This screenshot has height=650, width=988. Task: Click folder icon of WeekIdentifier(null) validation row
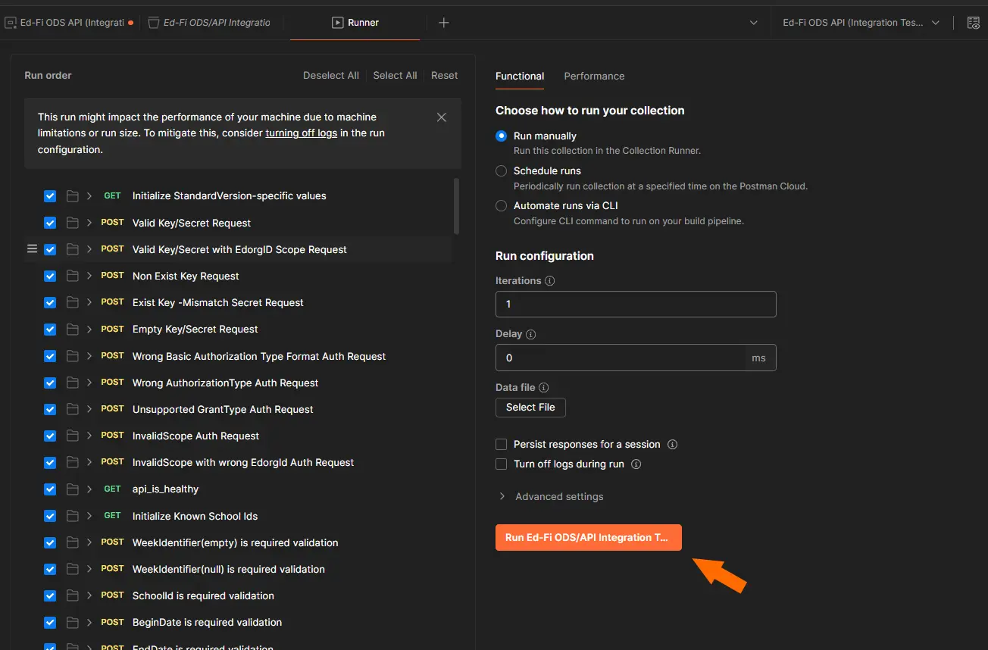coord(72,570)
